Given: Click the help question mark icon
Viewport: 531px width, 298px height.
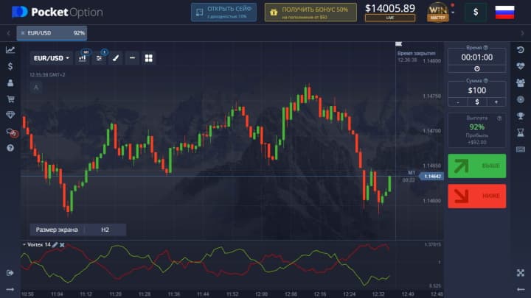Looking at the screenshot, I should [x=10, y=148].
